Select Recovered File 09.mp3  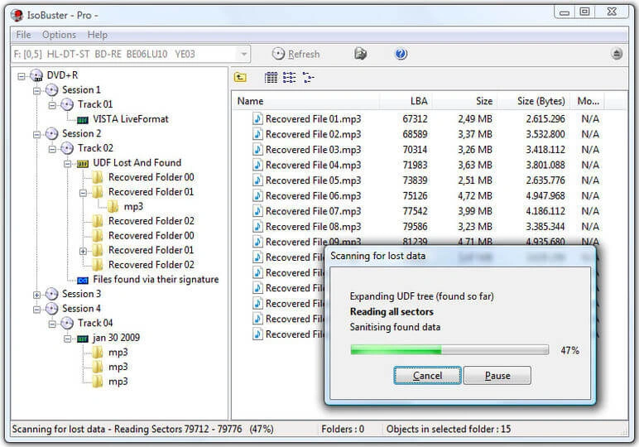(313, 242)
